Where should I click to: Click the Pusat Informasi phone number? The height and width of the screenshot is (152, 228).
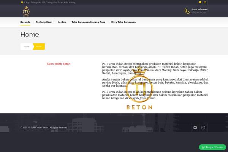(199, 13)
